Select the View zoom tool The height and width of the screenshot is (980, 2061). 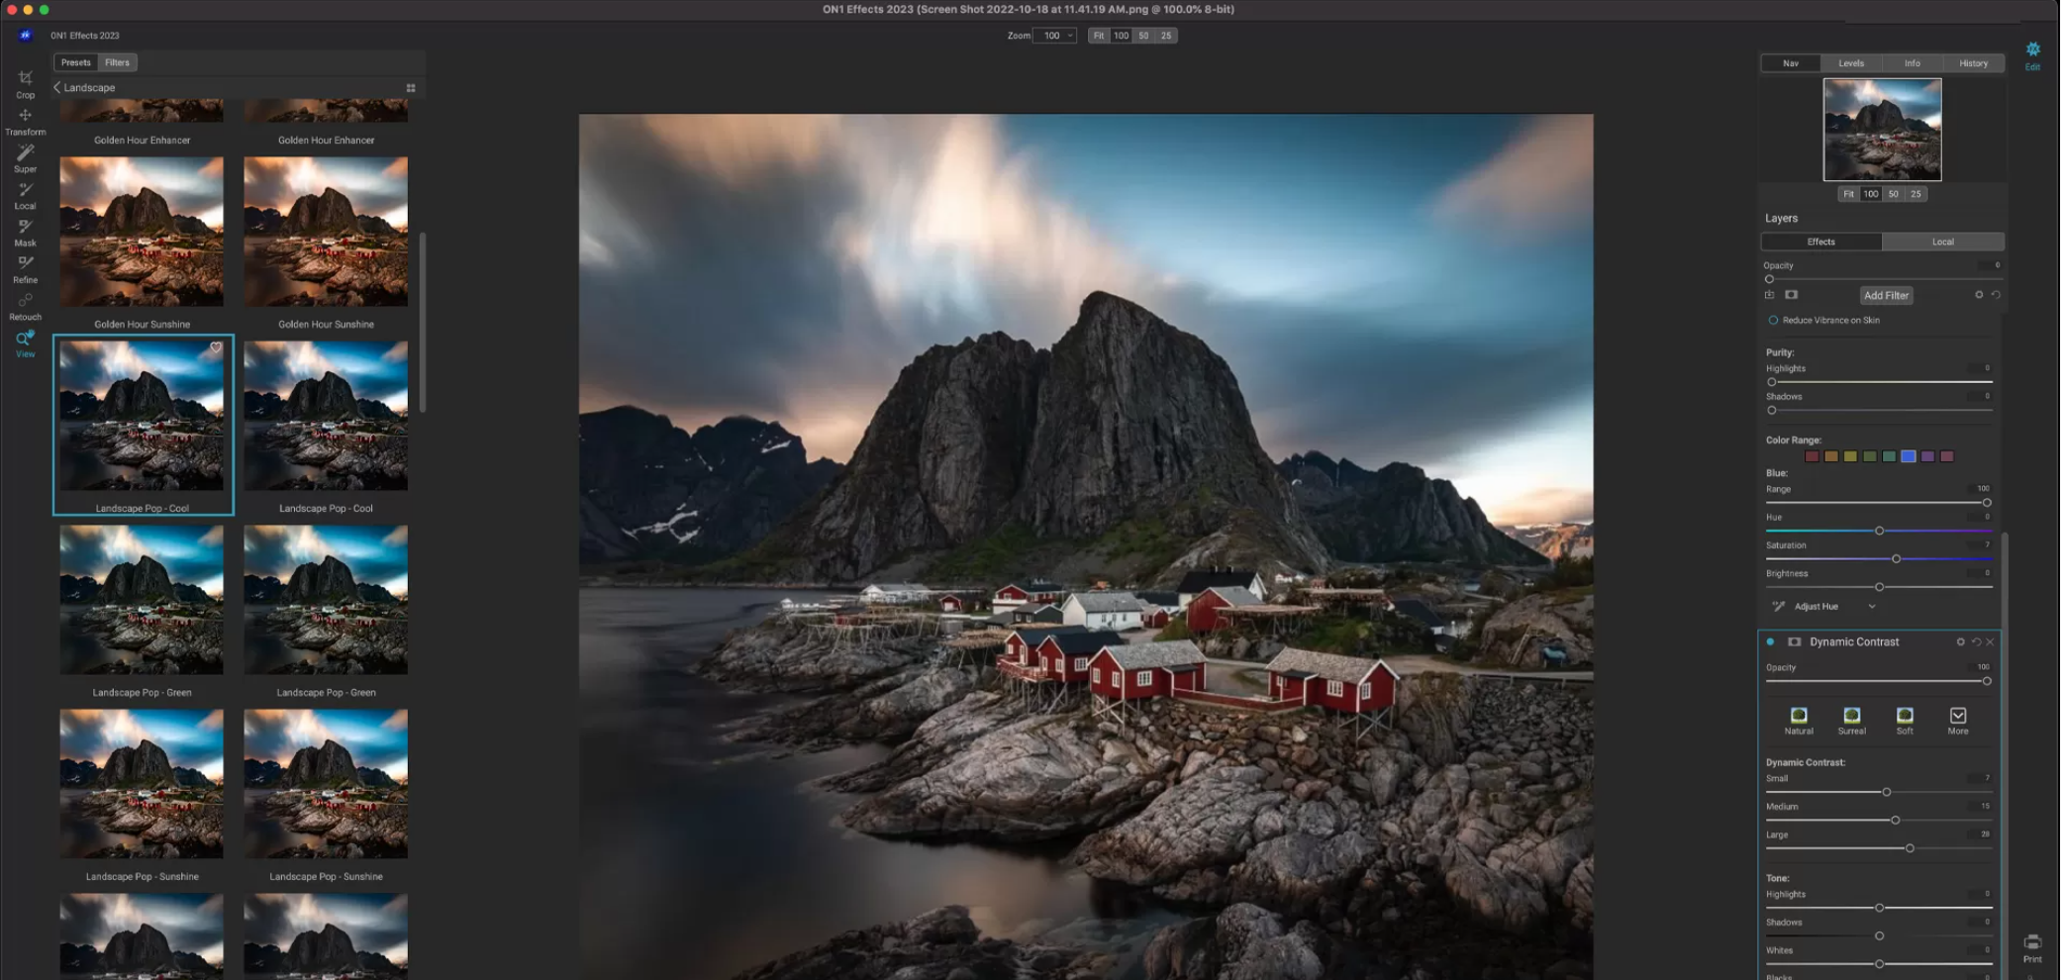pos(25,343)
